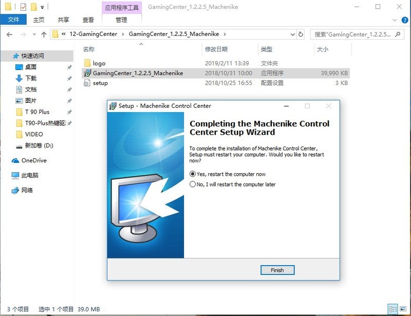
Task: Open the quick access toolbar customize dropdown
Action: [x=42, y=7]
